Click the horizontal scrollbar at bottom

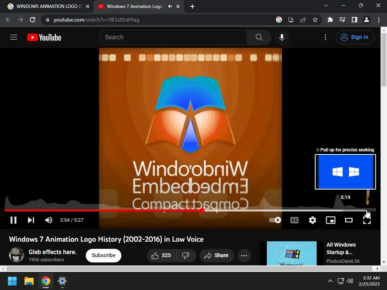(x=189, y=268)
